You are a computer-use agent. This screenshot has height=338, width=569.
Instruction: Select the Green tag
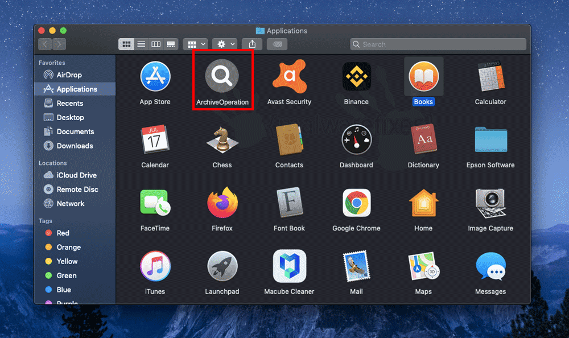(75, 275)
